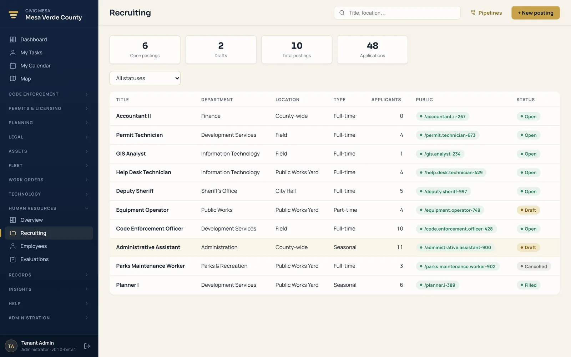
Task: Expand the Administration section
Action: [x=49, y=318]
